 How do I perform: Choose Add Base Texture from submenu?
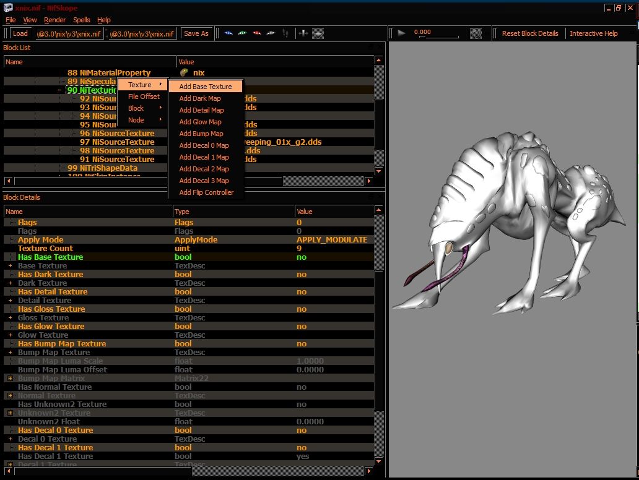tap(206, 87)
